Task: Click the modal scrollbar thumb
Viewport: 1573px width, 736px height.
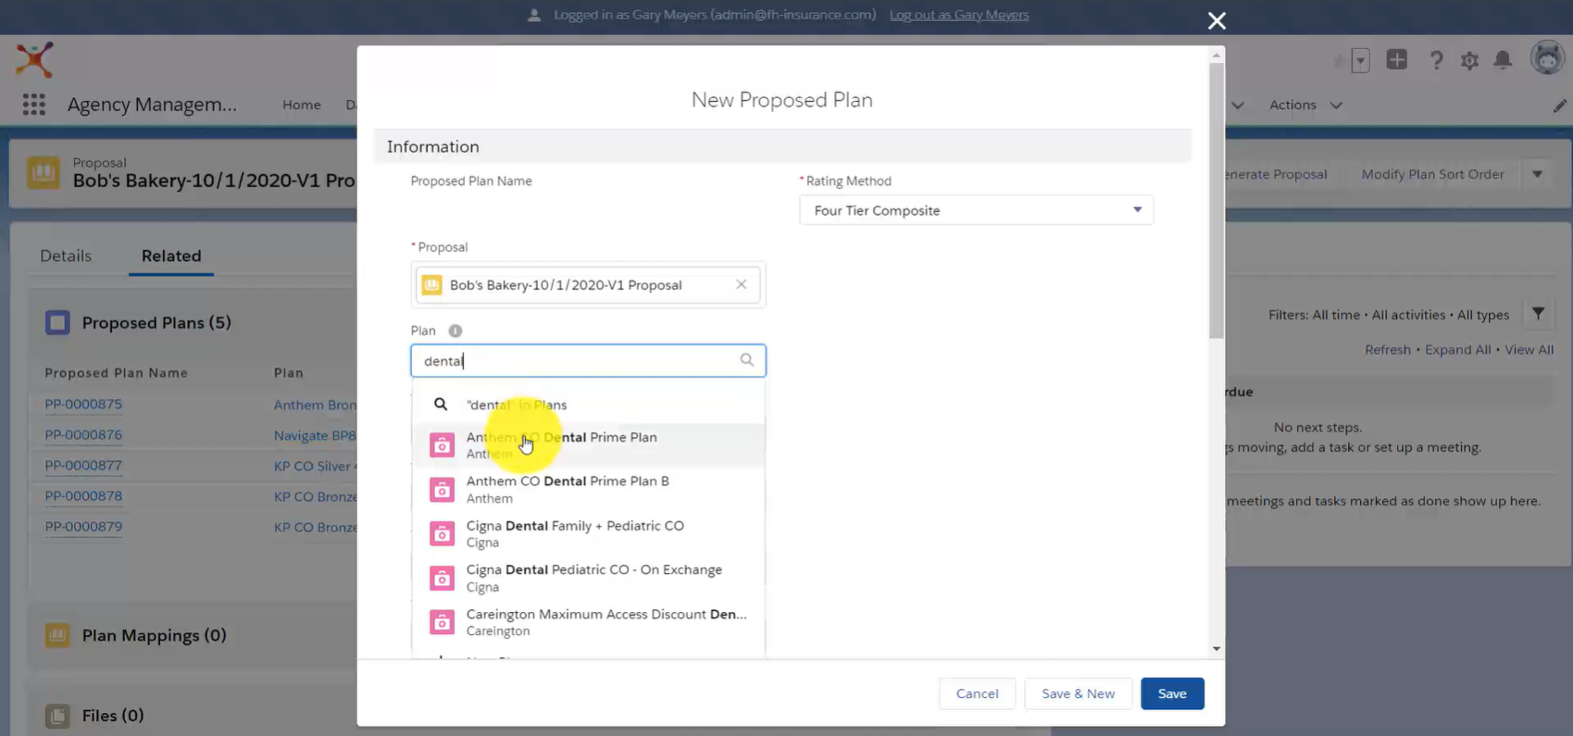Action: tap(1217, 200)
